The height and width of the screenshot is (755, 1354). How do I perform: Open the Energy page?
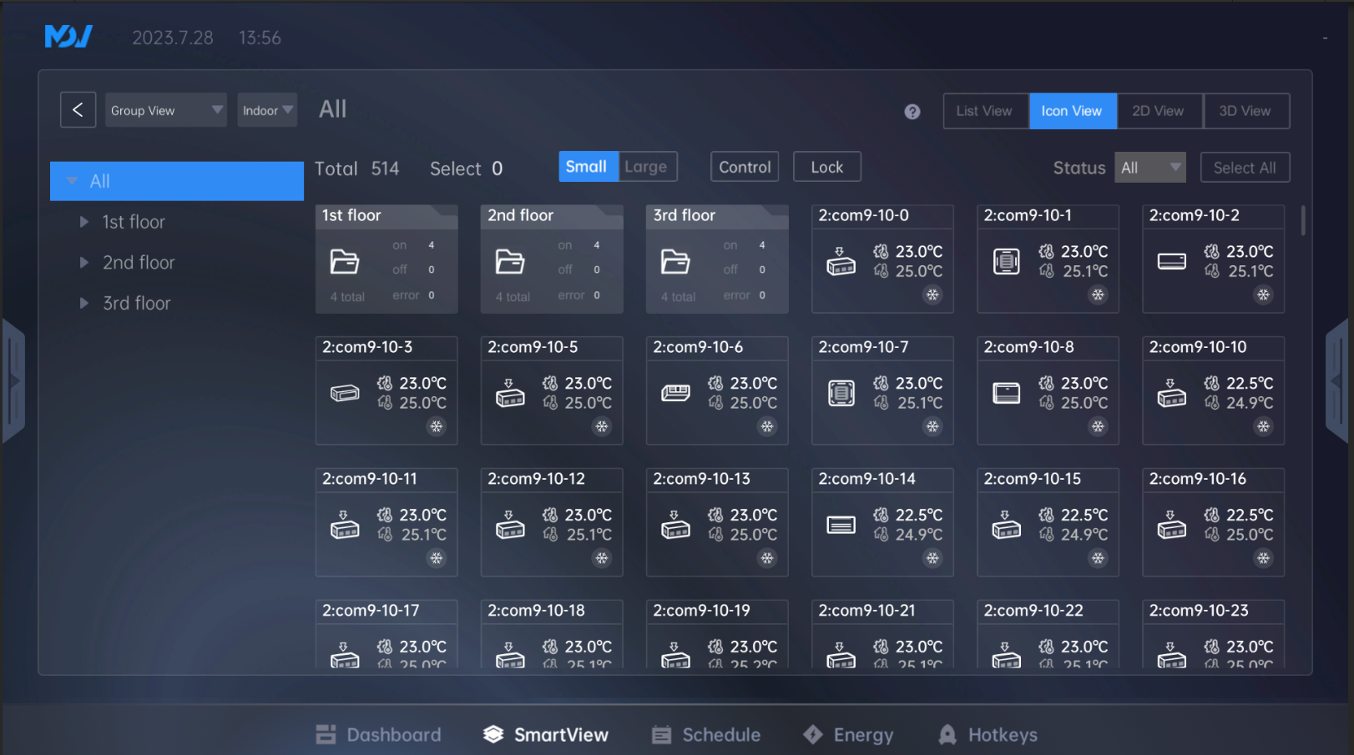[x=848, y=734]
